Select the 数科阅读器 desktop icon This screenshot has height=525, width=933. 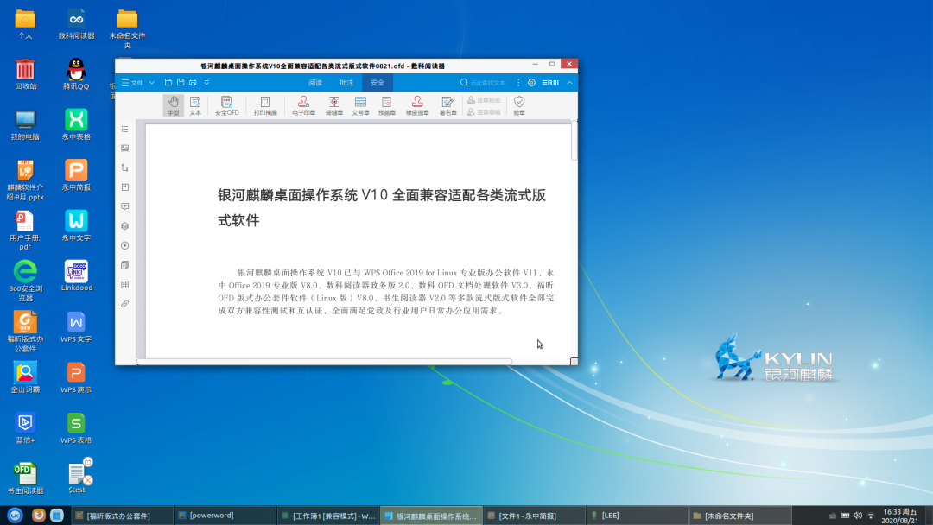tap(76, 24)
